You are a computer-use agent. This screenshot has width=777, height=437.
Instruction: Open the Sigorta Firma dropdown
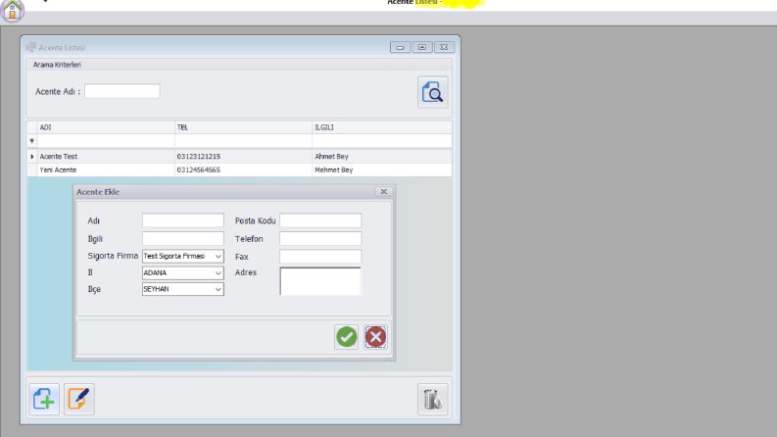point(219,256)
